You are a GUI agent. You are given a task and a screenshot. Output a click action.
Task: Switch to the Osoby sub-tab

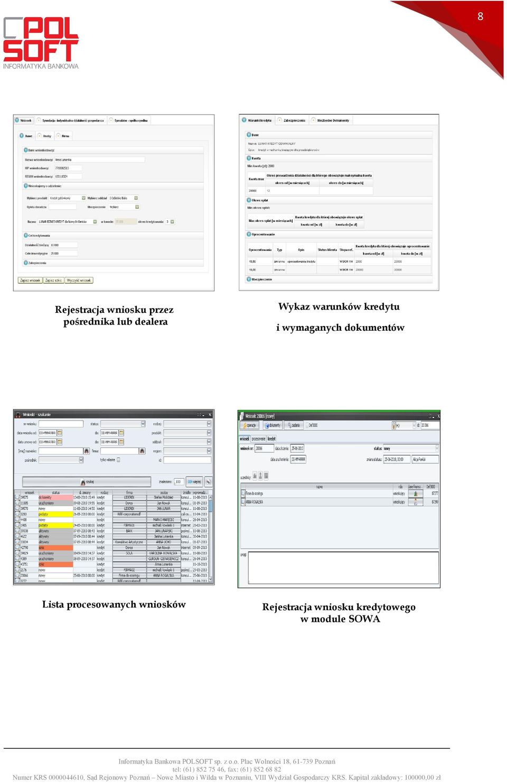tap(45, 136)
